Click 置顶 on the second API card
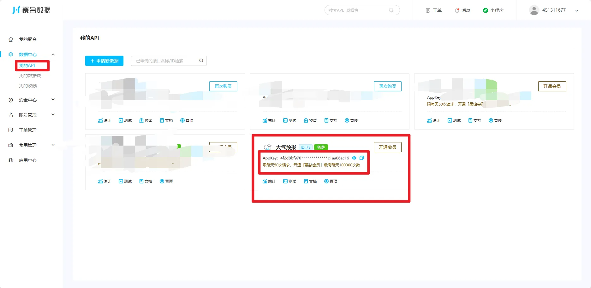This screenshot has width=591, height=288. 351,120
